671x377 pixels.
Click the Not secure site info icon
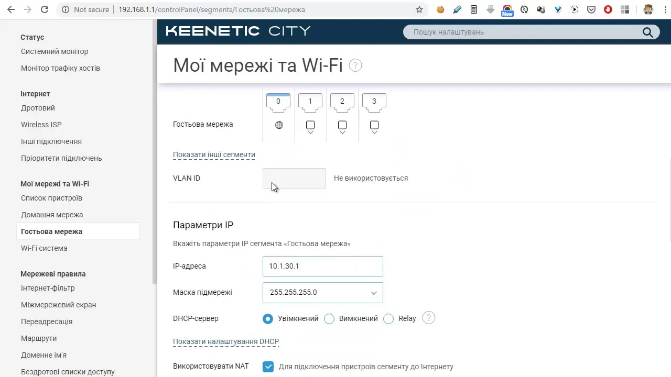[x=66, y=9]
